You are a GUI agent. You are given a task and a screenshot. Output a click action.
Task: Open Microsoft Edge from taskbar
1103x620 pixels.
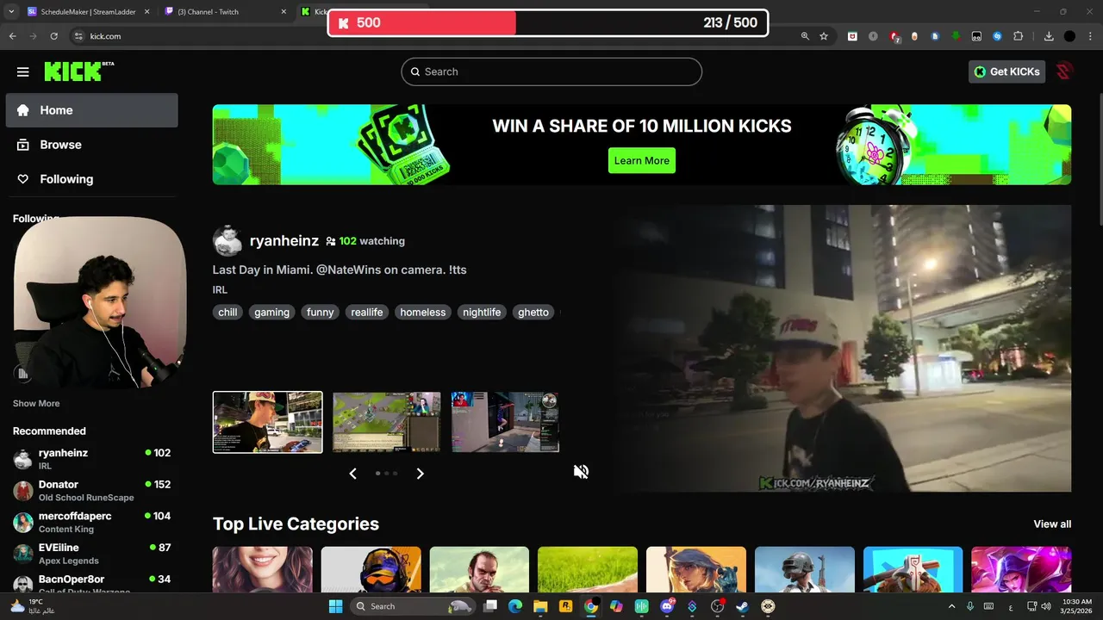click(x=515, y=606)
